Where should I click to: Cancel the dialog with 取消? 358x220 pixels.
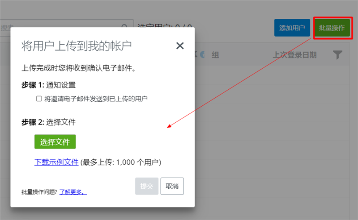[x=172, y=186]
